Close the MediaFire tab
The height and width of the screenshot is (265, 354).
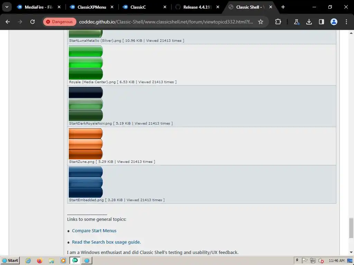coord(59,7)
